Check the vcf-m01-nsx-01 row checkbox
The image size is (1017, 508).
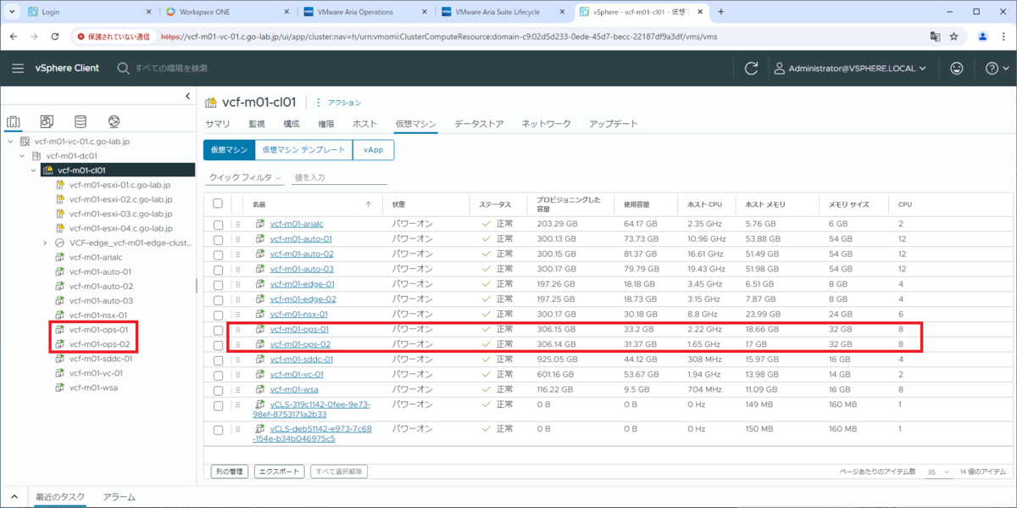218,315
